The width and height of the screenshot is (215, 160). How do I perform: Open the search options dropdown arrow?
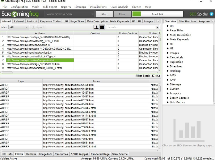point(157,27)
